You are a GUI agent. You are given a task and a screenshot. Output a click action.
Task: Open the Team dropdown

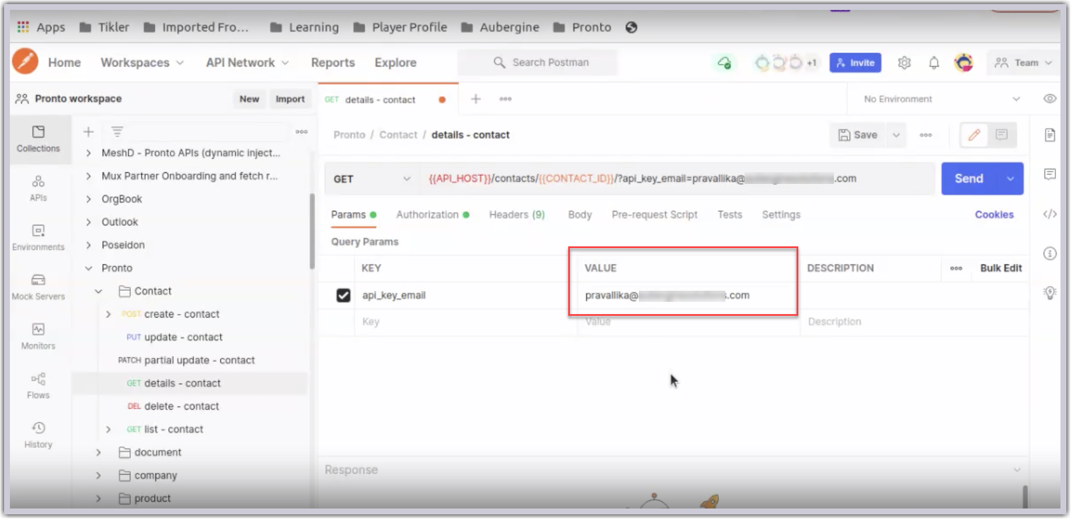pos(1023,62)
